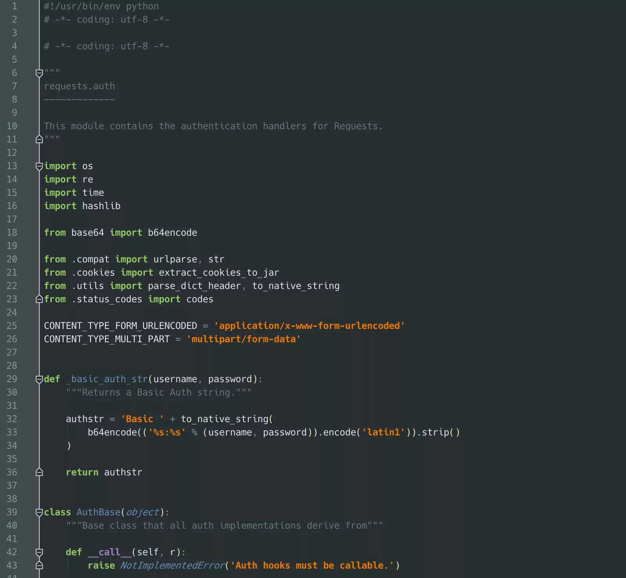
Task: Click 'authstr' in the return statement
Action: pos(123,472)
